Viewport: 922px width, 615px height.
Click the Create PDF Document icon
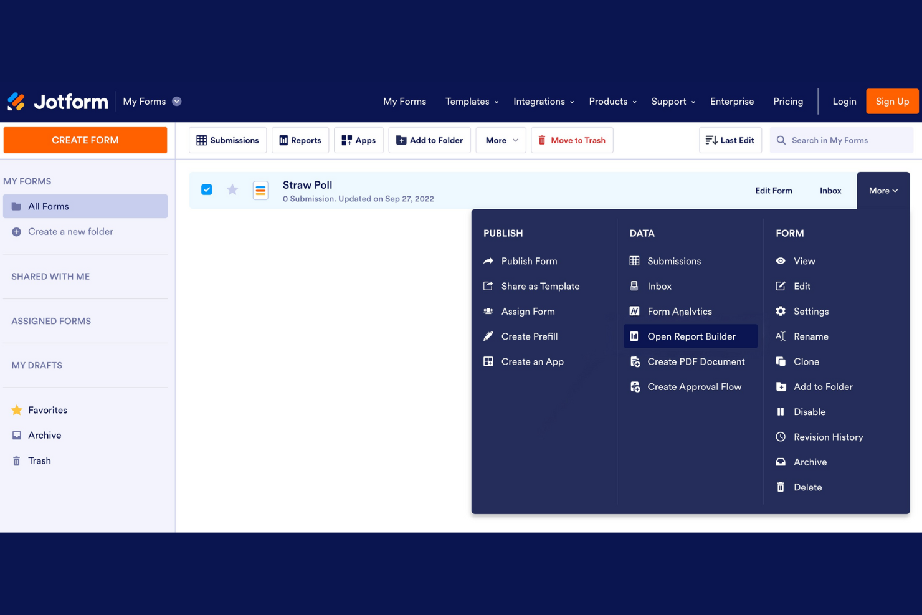coord(635,361)
